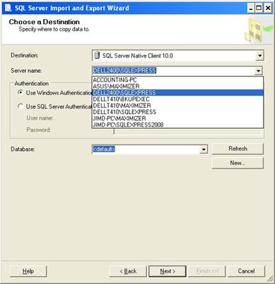This screenshot has width=275, height=284.
Task: Click the wizard title bar icon
Action: point(8,8)
